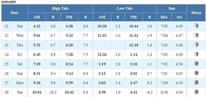This screenshot has height=97, width=206.
Task: Click moon phase icon for Thursday 23
Action: pyautogui.click(x=196, y=45)
